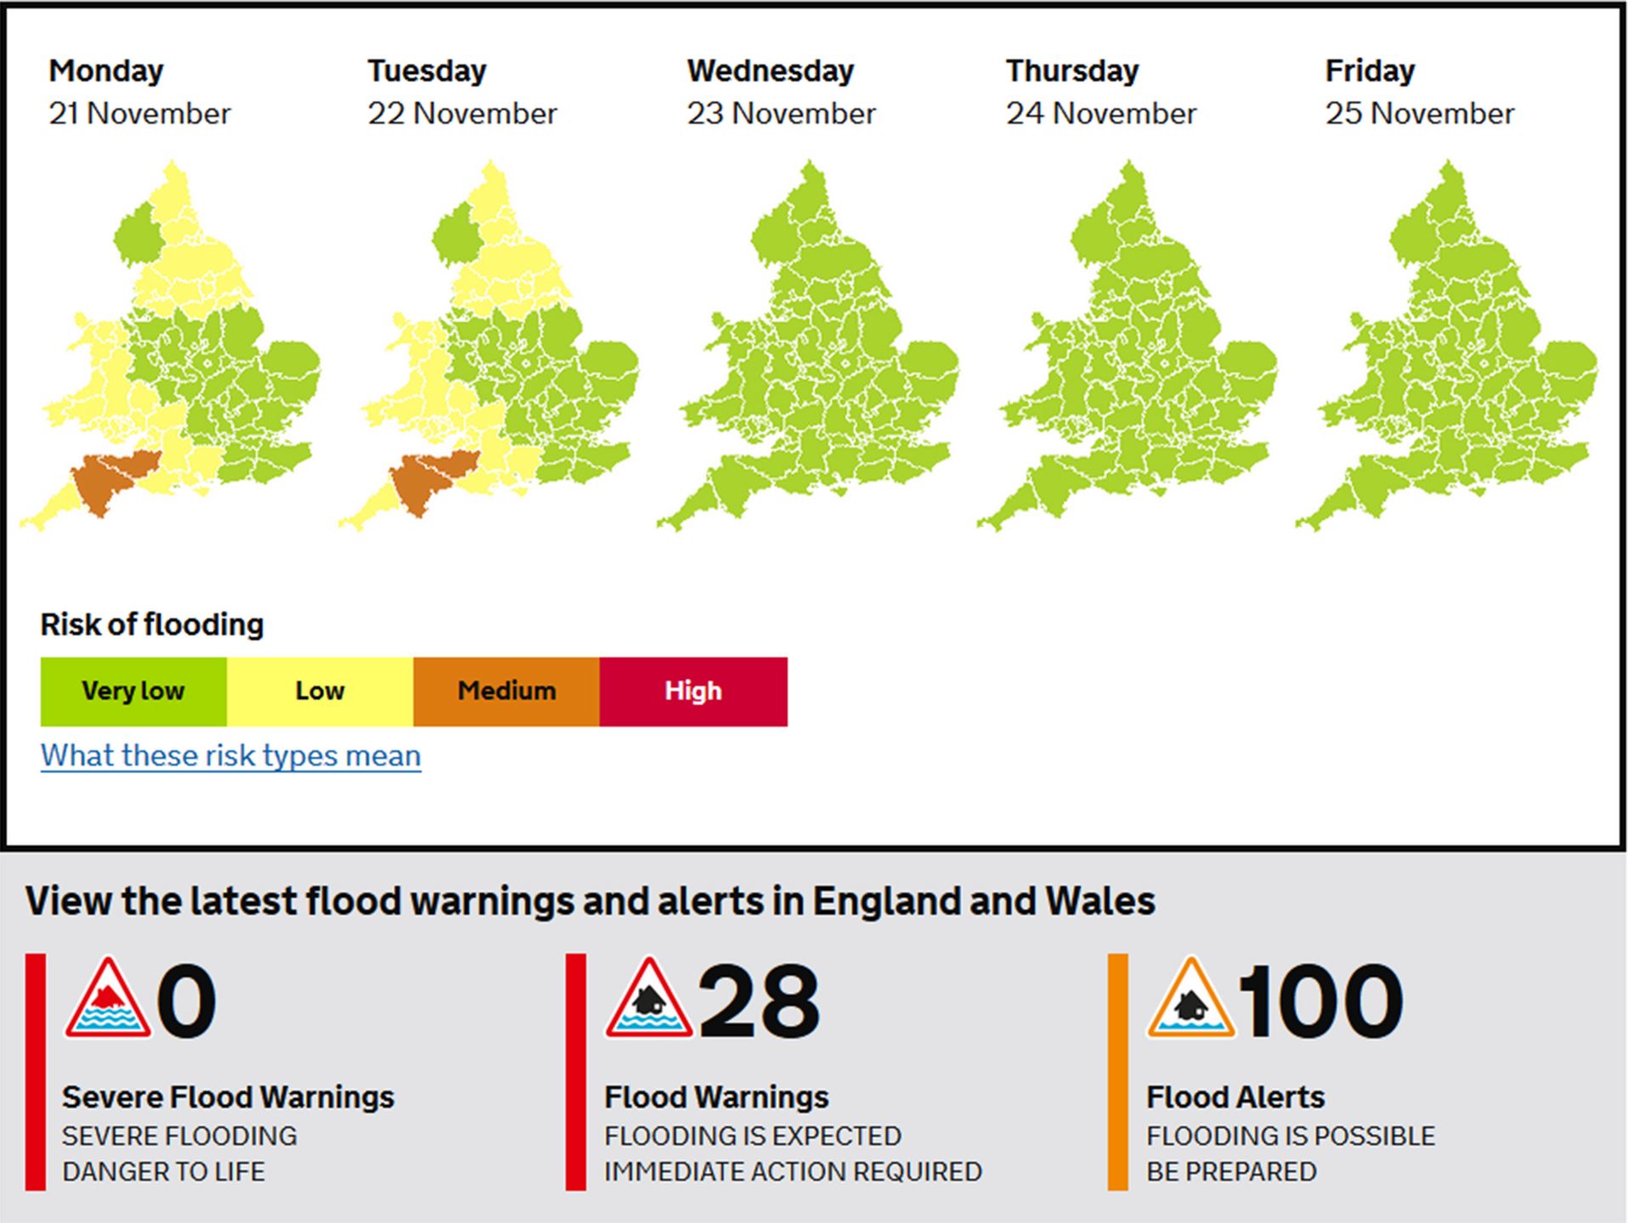Open the Severe Flood Warnings heading

pos(228,1097)
